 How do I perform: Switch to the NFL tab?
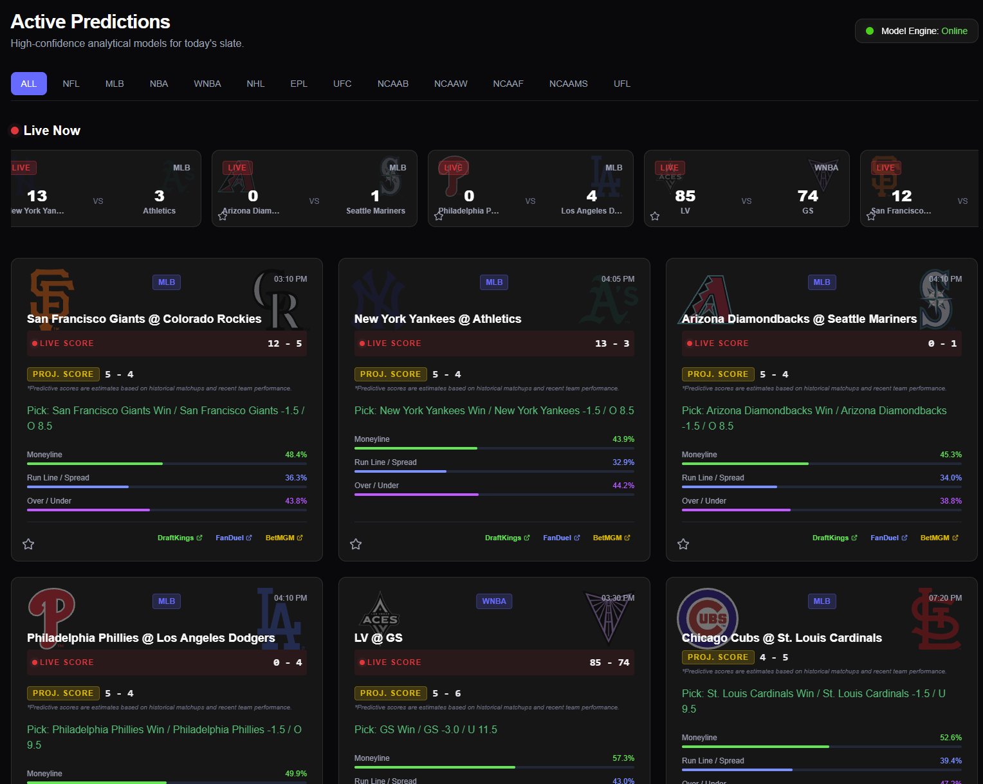[x=71, y=84]
